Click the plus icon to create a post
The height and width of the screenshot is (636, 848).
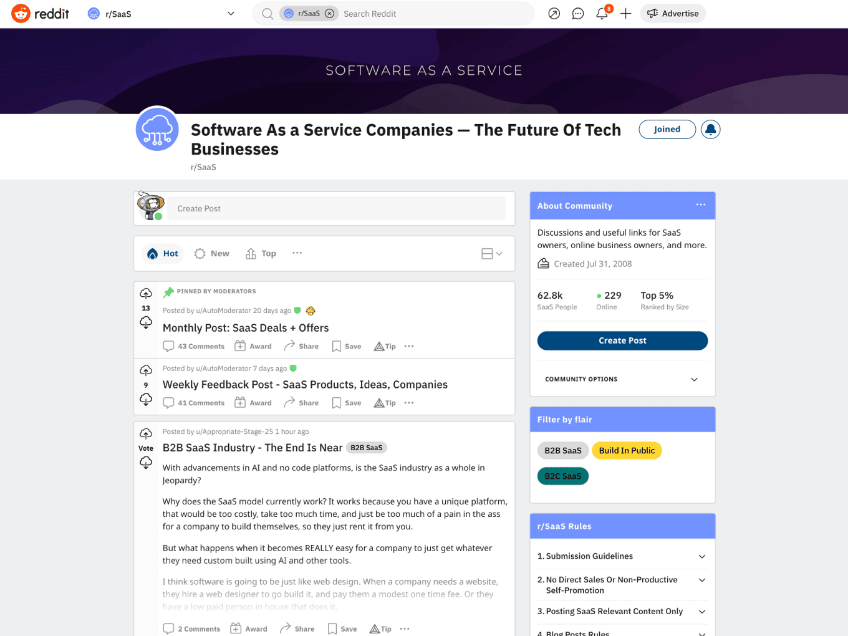[x=625, y=13]
